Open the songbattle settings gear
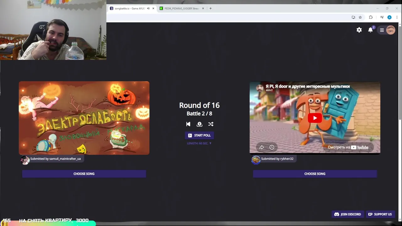 [359, 30]
